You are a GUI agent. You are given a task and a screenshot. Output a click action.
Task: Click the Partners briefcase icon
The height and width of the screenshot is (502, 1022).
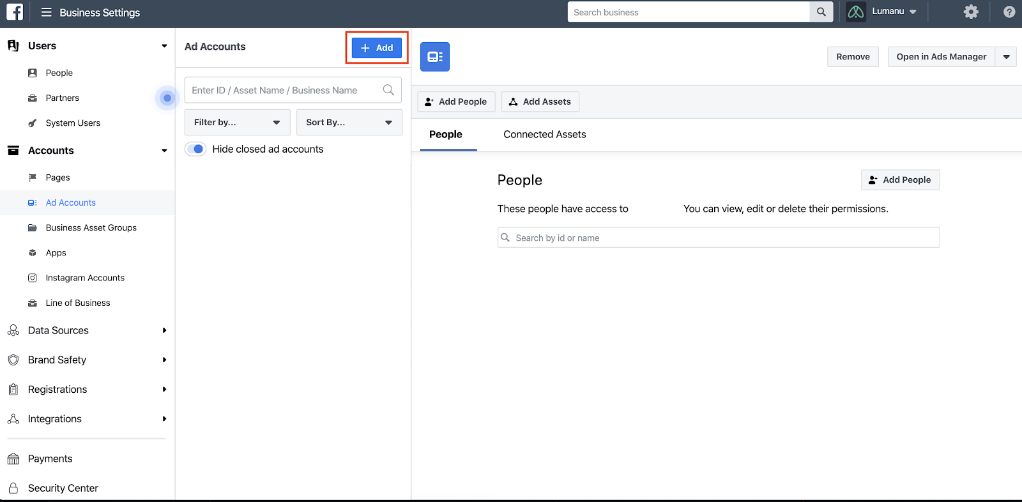33,98
